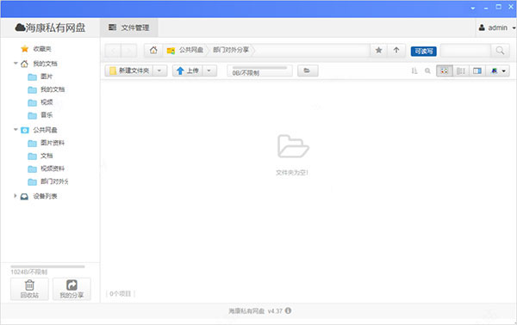Click the 上传 upload button
This screenshot has height=325, width=517.
coord(187,71)
